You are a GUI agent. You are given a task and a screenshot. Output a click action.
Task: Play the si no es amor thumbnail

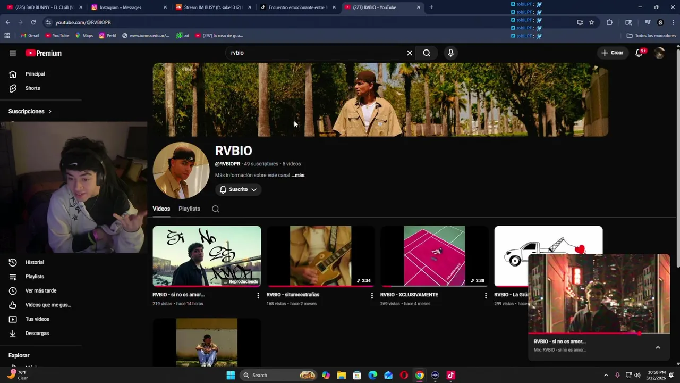207,256
